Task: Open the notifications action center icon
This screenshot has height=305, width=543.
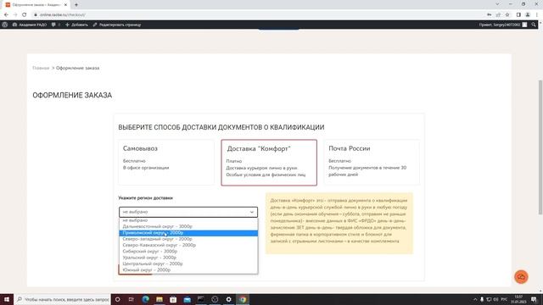Action: pos(534,299)
